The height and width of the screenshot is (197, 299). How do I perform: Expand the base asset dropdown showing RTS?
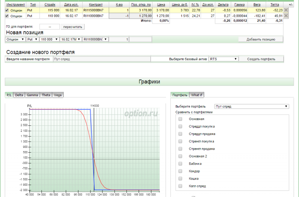pos(223,59)
